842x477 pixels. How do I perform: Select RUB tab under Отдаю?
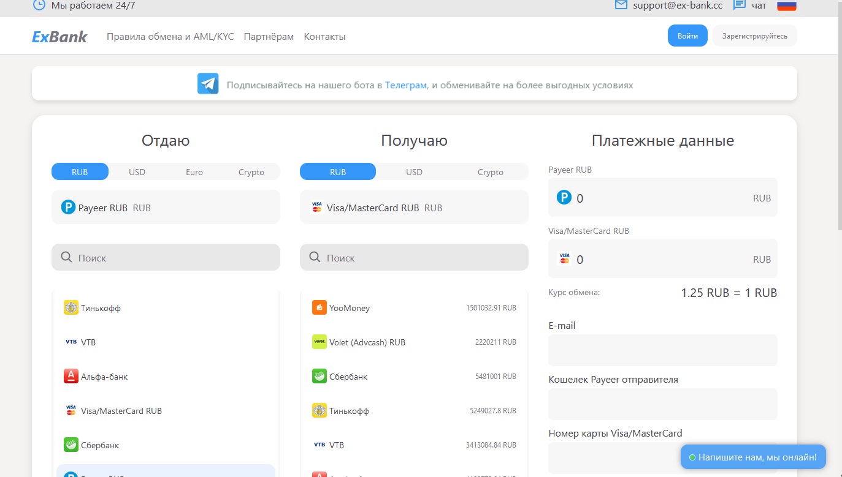point(80,172)
